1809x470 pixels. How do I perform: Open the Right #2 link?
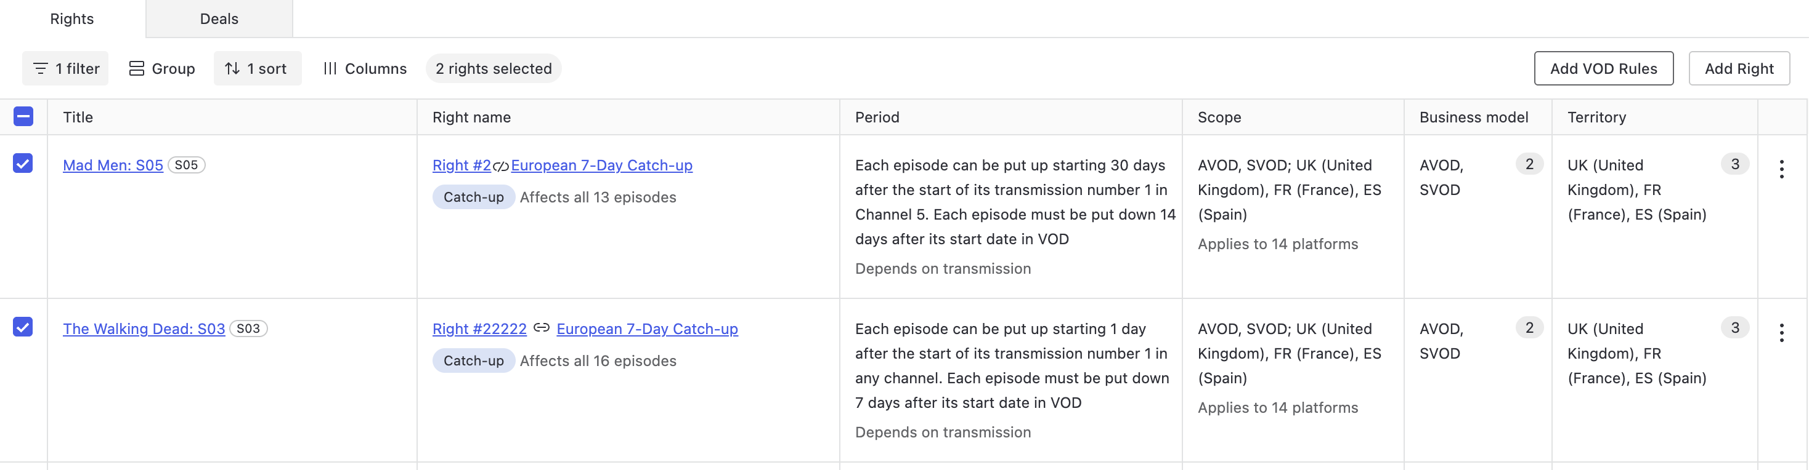pyautogui.click(x=461, y=165)
